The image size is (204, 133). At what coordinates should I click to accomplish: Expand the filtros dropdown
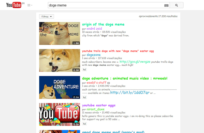pos(47,17)
